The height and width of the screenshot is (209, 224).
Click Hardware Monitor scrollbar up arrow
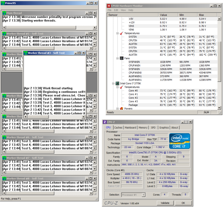(x=219, y=19)
